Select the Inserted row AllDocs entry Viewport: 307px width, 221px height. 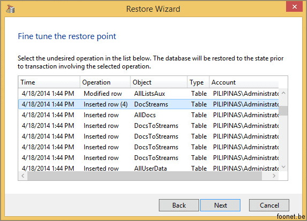click(x=149, y=115)
